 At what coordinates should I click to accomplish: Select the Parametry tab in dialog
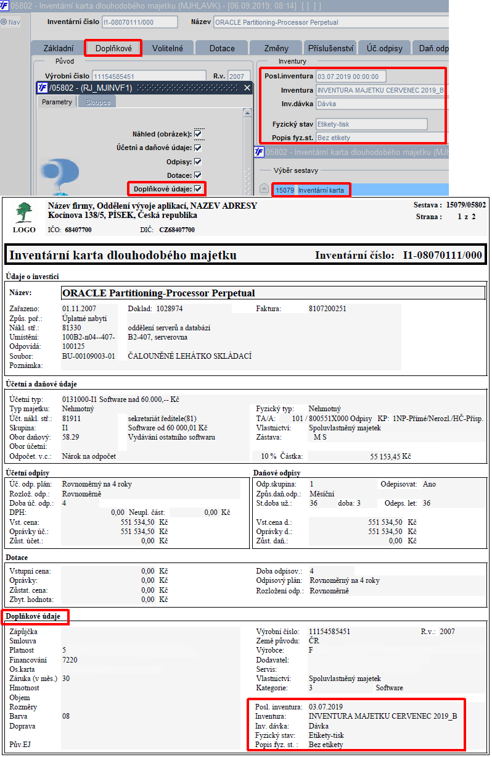coord(57,102)
